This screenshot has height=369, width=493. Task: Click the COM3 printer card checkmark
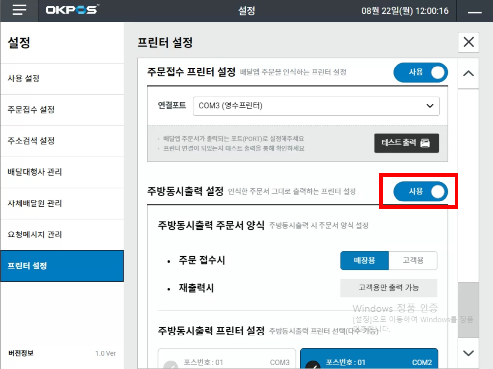171,365
